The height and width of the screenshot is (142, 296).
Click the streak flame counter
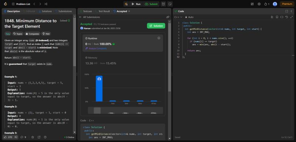point(267,4)
